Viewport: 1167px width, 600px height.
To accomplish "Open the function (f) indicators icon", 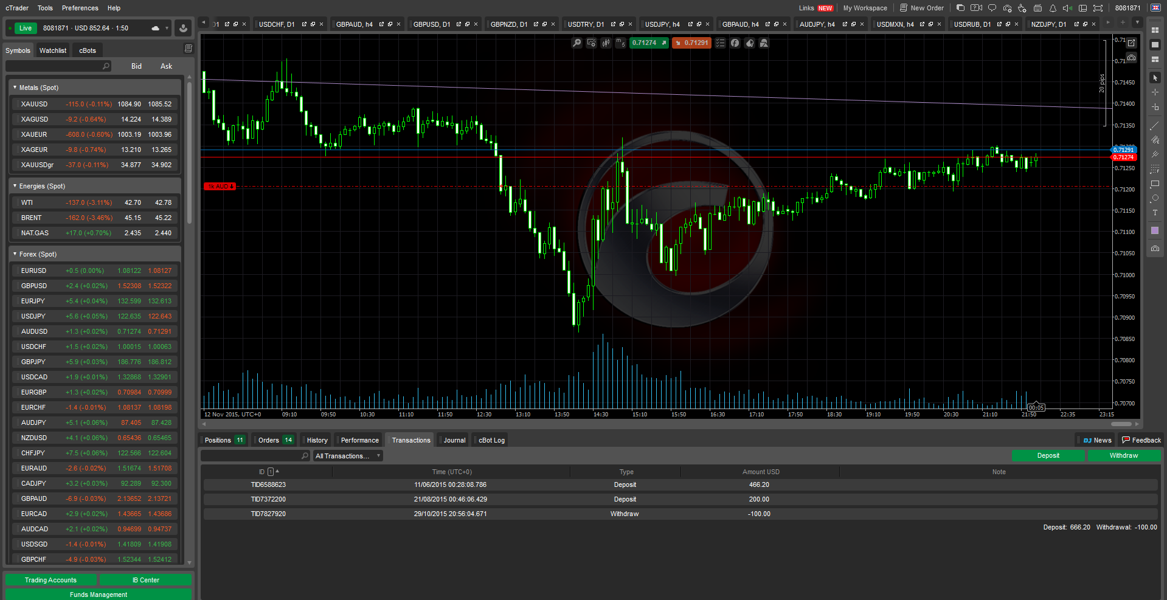I will pyautogui.click(x=735, y=43).
